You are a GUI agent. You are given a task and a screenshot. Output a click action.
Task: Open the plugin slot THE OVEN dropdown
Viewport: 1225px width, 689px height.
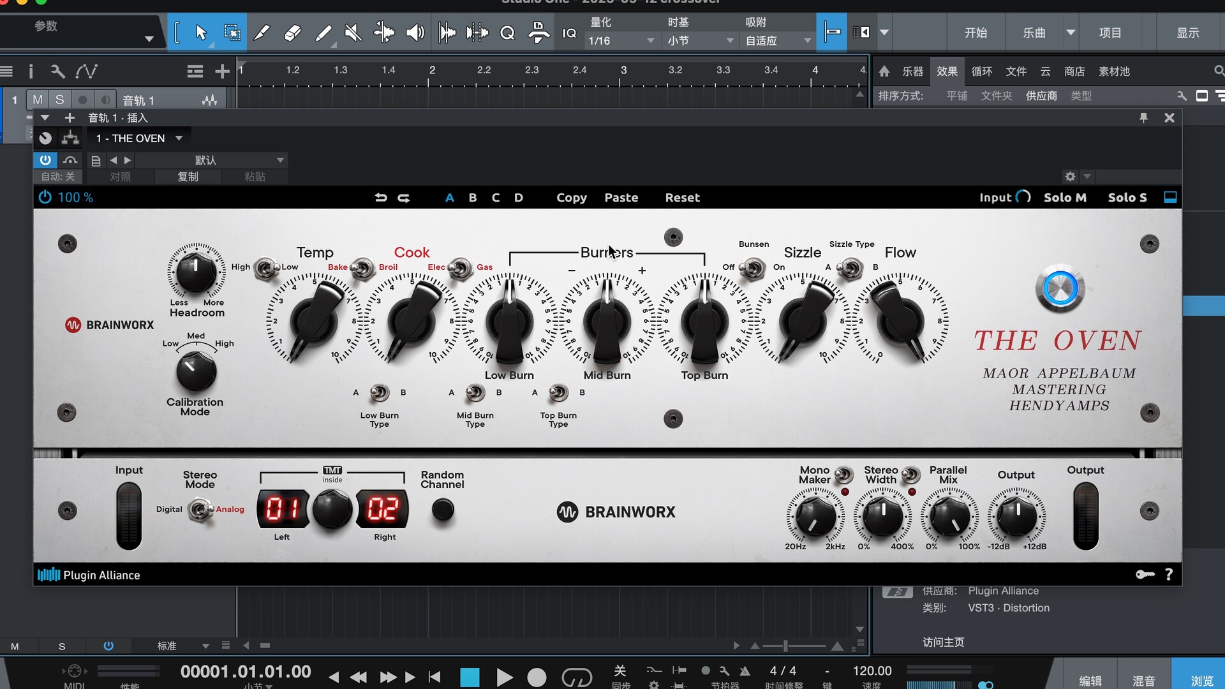coord(139,138)
